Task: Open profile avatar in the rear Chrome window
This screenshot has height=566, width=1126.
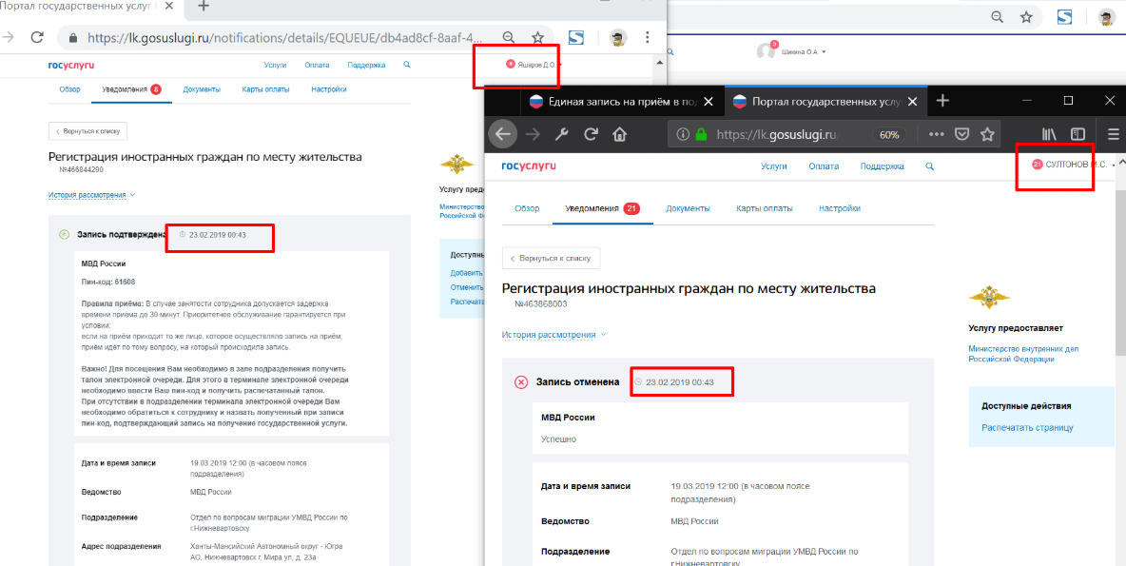Action: tap(1107, 18)
